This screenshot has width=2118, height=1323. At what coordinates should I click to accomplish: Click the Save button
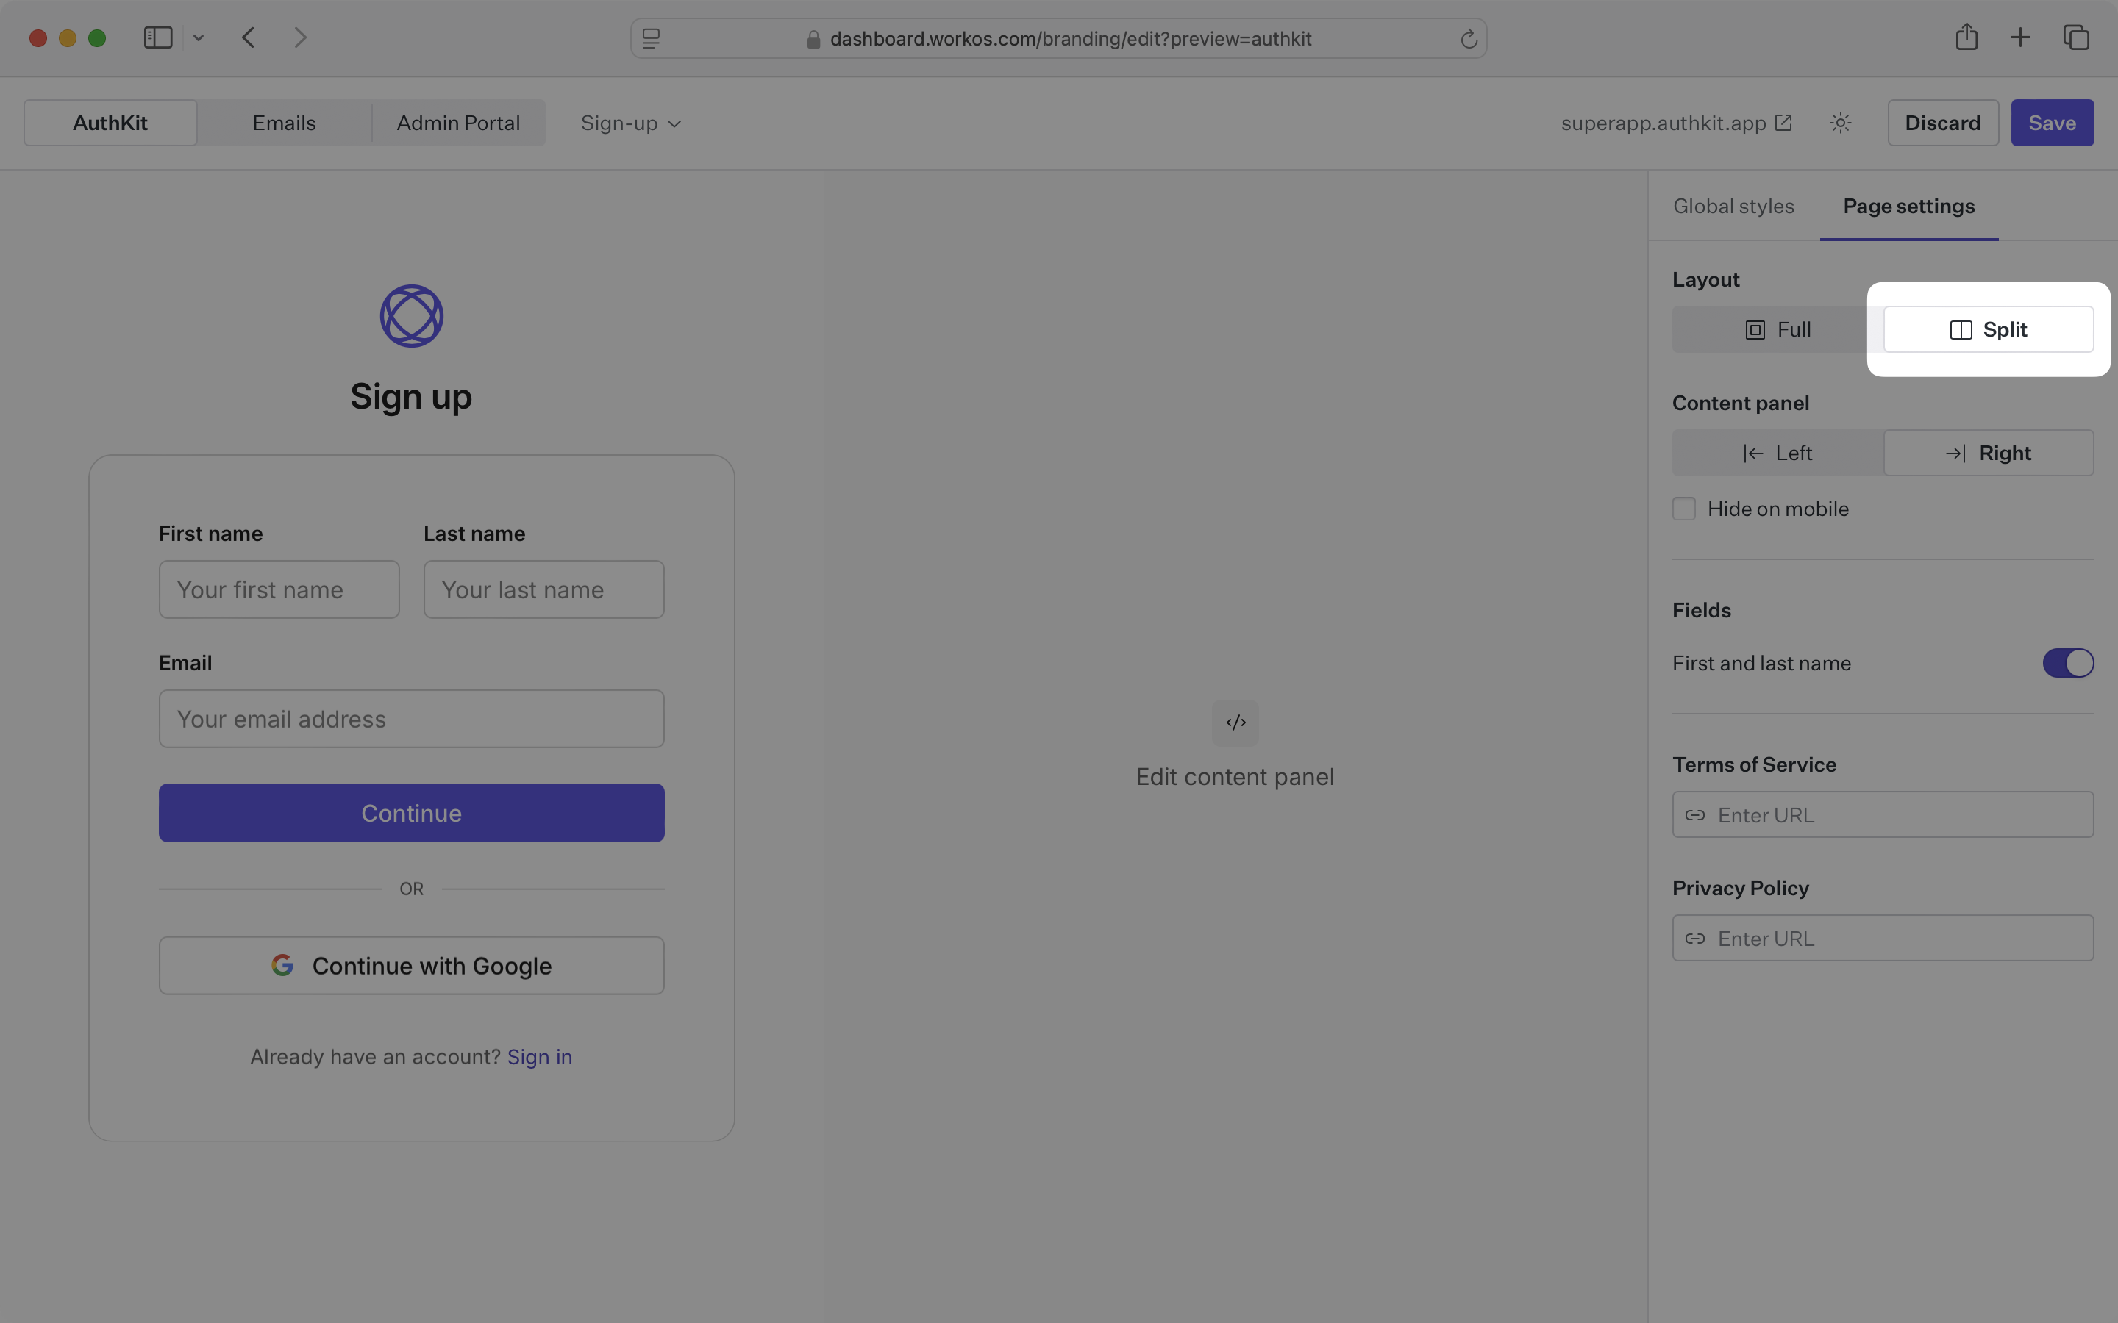[2052, 123]
